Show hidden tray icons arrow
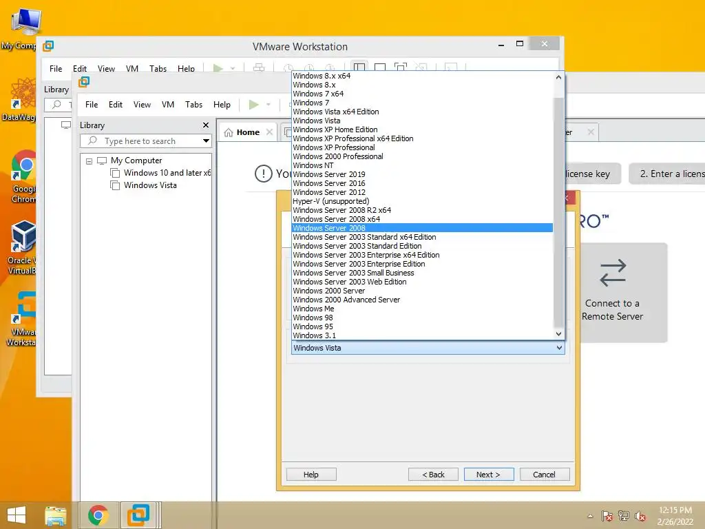 [x=590, y=516]
